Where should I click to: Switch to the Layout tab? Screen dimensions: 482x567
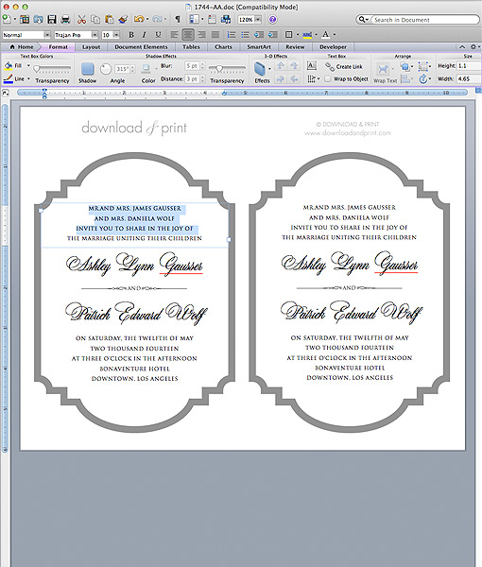(91, 47)
